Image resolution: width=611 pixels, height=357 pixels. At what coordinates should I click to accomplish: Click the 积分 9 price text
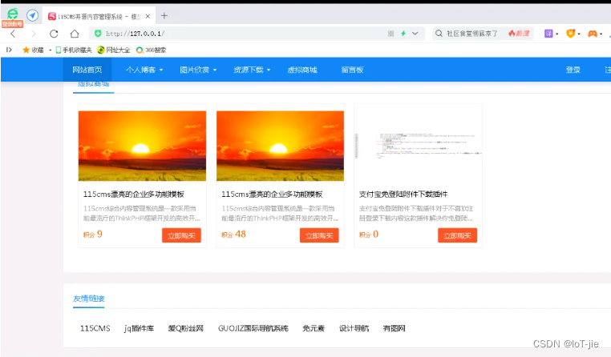(x=93, y=234)
